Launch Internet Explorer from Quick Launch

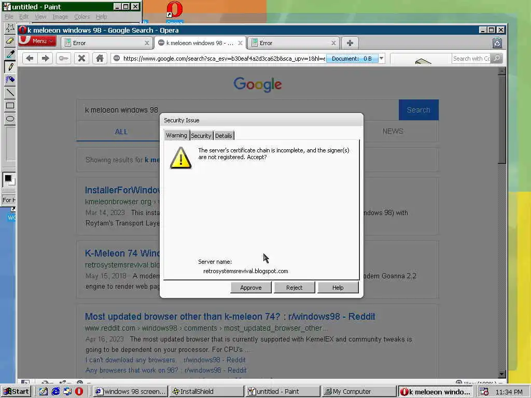coord(55,392)
